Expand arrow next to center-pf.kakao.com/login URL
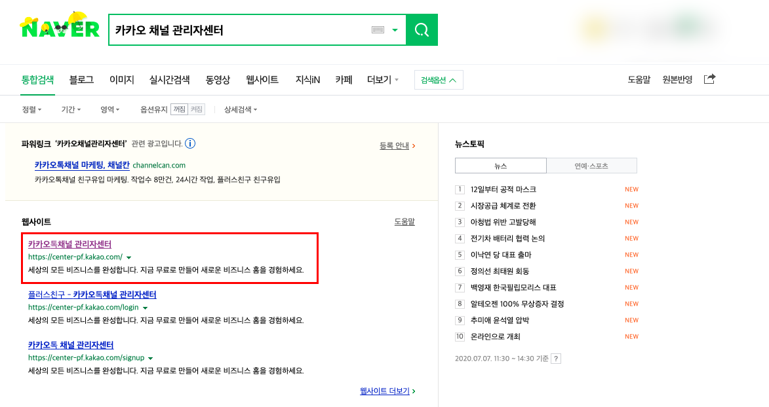 pos(145,308)
